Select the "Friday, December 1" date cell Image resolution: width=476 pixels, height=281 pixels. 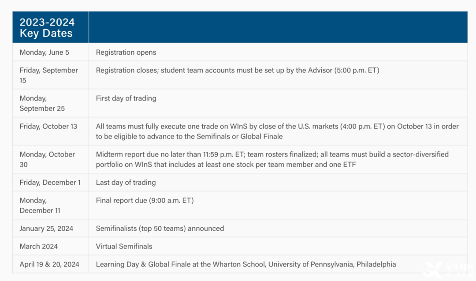50,183
